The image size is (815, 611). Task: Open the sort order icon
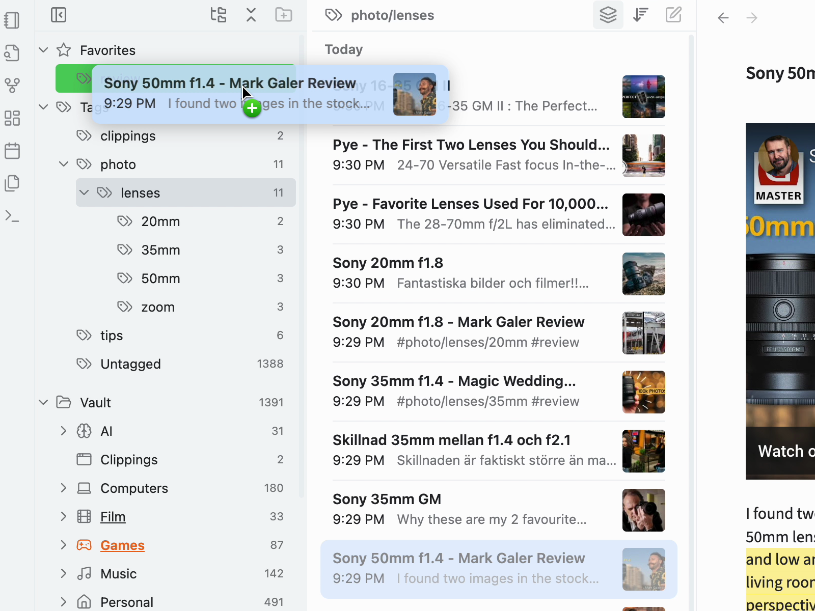[641, 15]
